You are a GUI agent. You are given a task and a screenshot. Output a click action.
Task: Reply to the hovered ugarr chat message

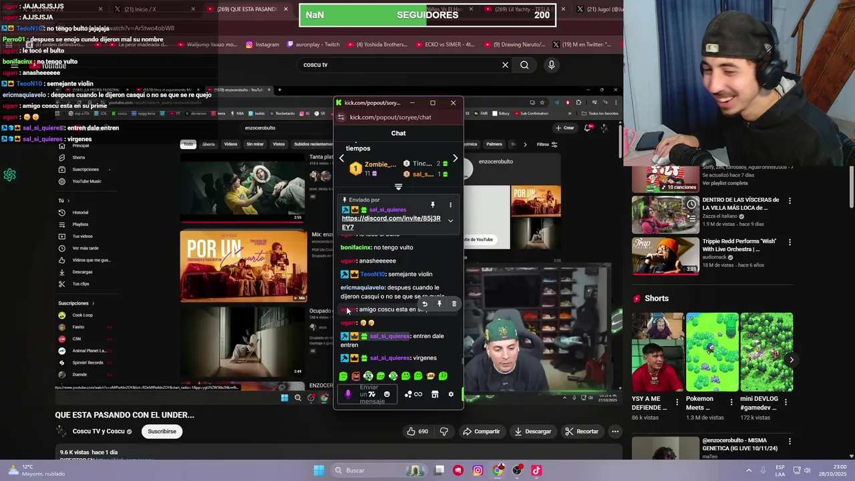424,304
